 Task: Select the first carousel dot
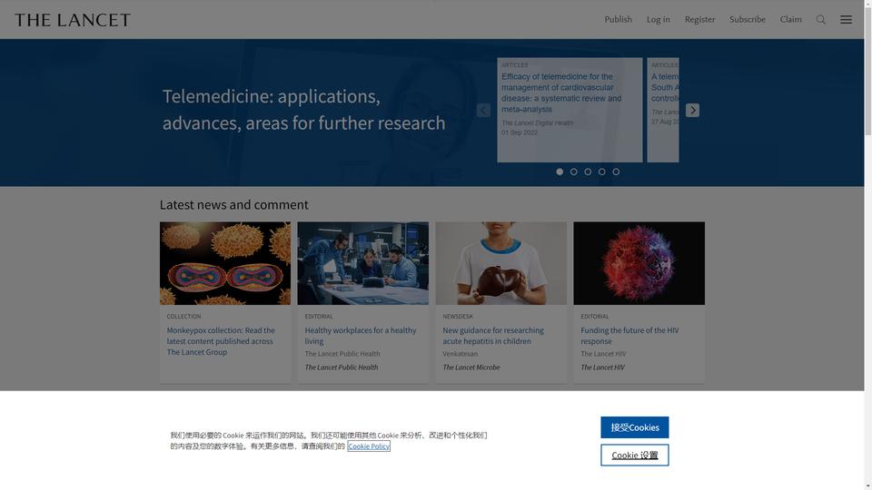click(560, 171)
